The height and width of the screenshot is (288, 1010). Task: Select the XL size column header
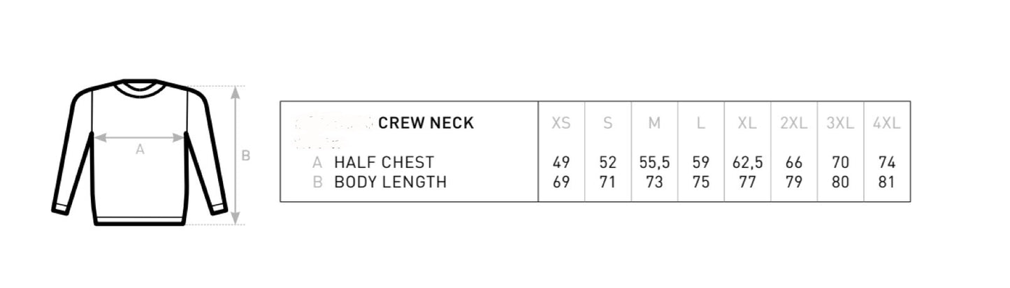747,123
